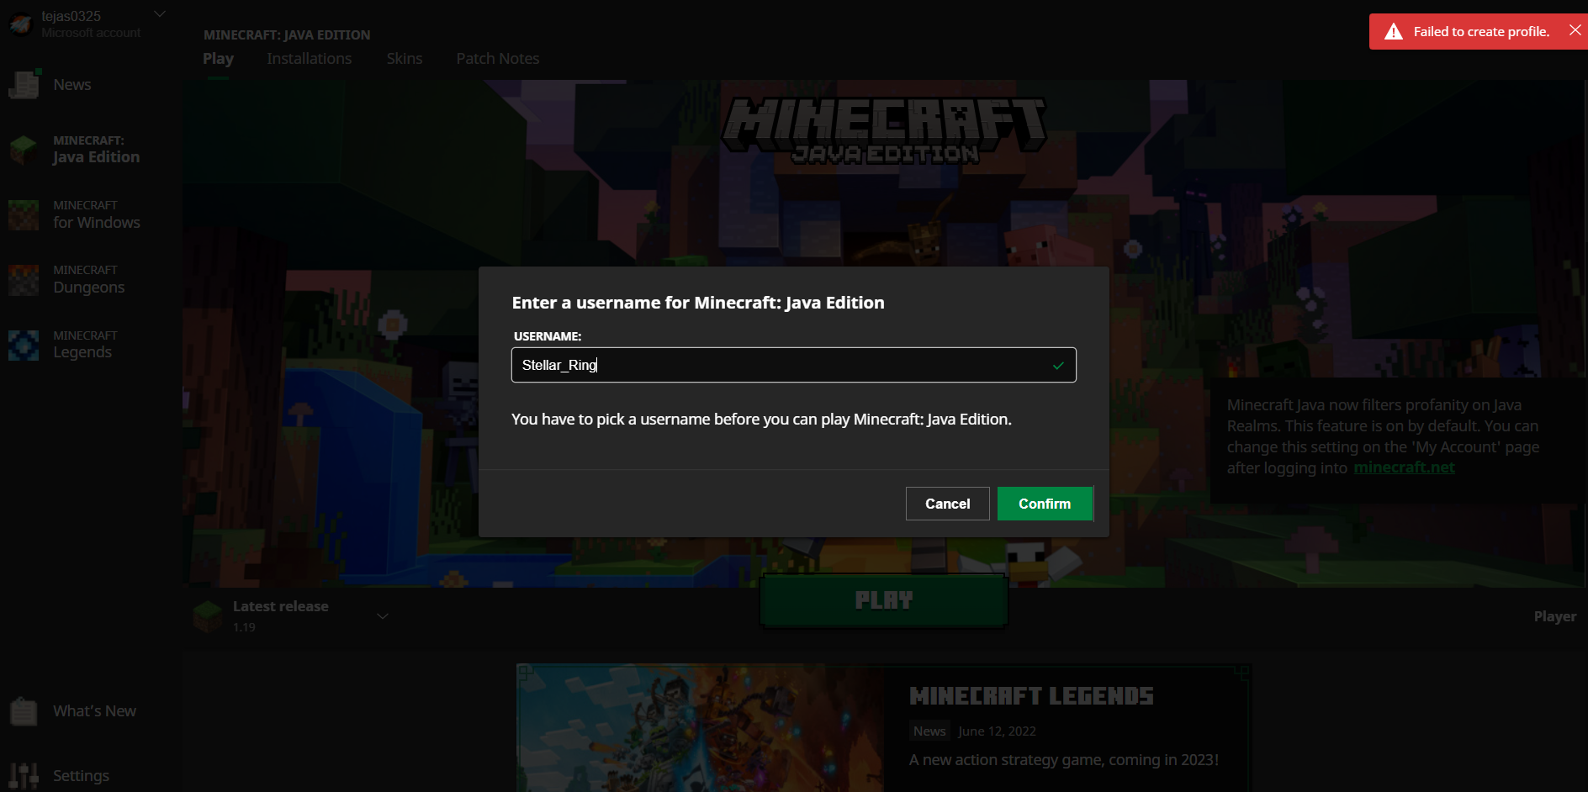Click the News label in sidebar

tap(72, 85)
